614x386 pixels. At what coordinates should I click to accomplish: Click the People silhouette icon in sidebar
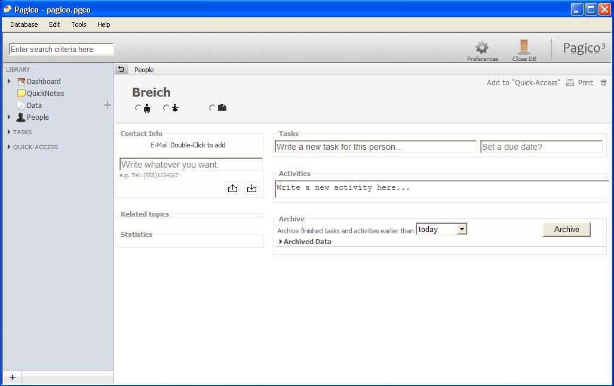tap(21, 117)
